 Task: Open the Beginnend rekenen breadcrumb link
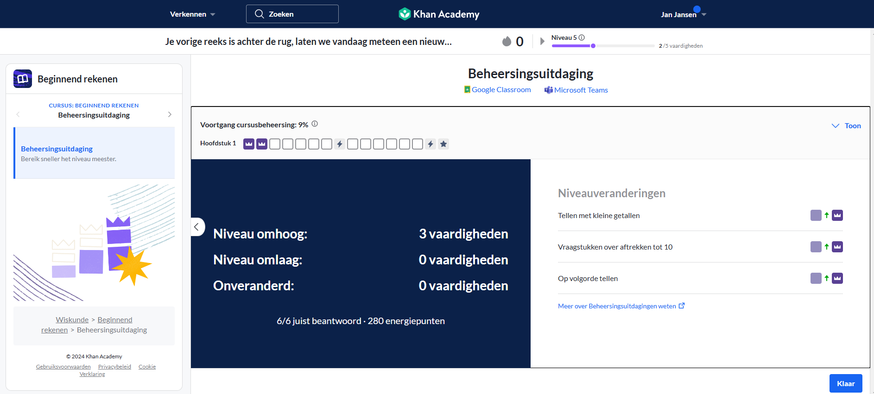pos(87,325)
